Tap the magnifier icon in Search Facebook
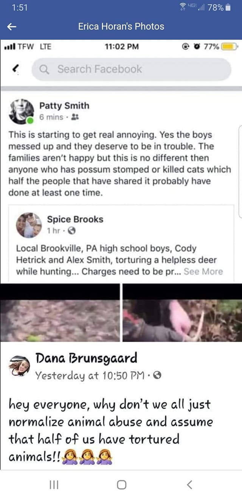This screenshot has width=242, height=498. (45, 69)
